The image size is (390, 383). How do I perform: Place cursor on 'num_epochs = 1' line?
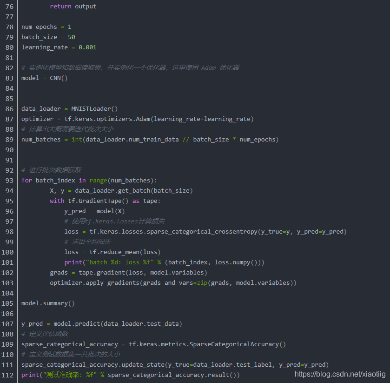[x=46, y=27]
